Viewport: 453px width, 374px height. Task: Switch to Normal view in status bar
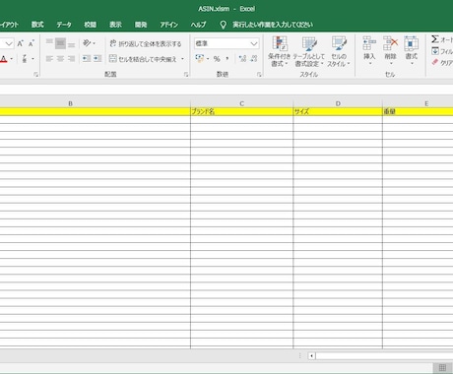442,367
